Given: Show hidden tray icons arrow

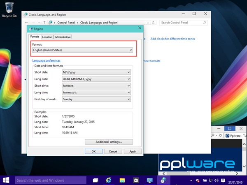Looking at the screenshot, I should (x=191, y=180).
